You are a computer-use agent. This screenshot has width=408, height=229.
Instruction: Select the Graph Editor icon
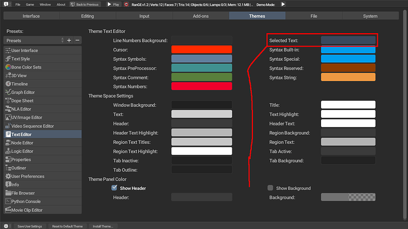(8, 92)
